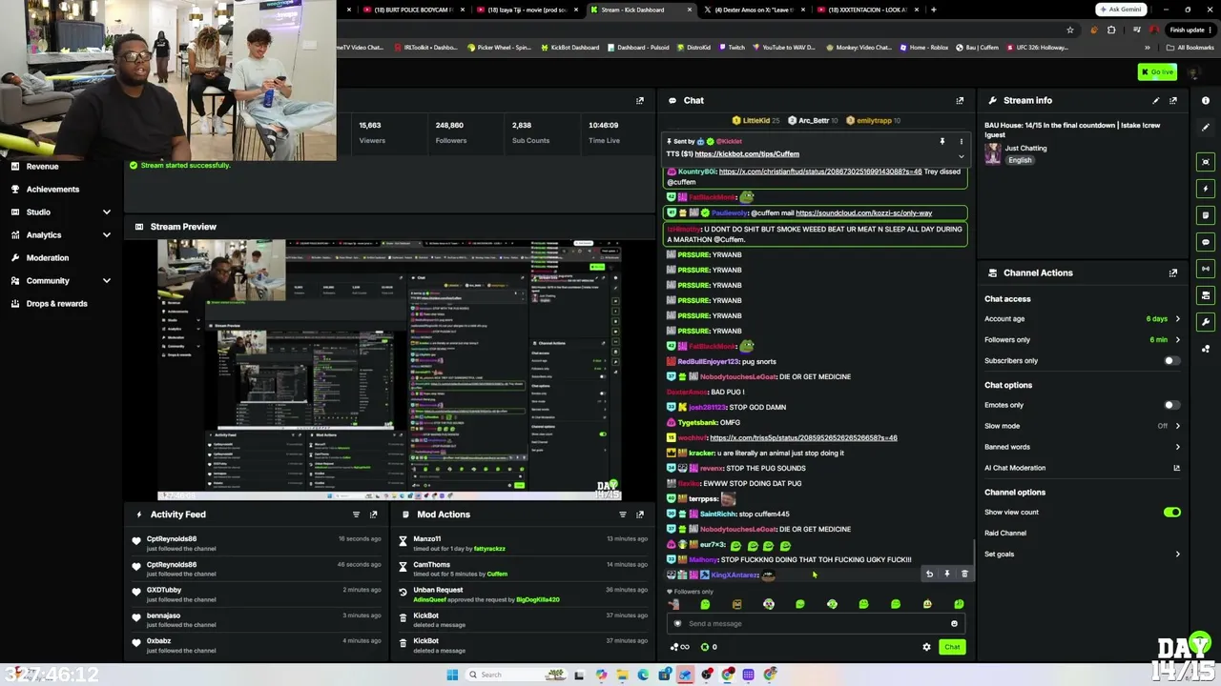Click the Stream Preview video thumbnail

[389, 370]
